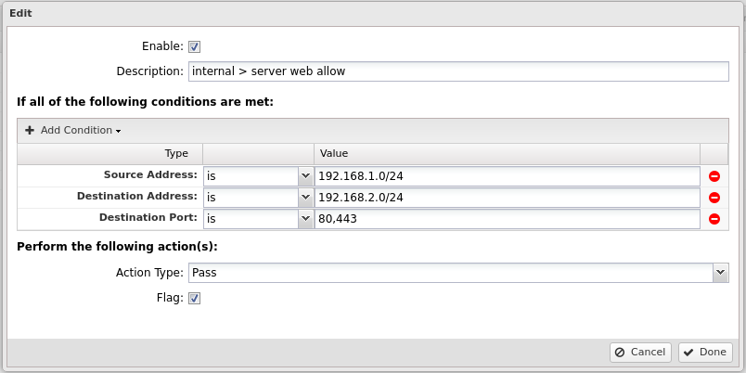Edit Destination Address value 192.168.2.0/24

point(508,198)
